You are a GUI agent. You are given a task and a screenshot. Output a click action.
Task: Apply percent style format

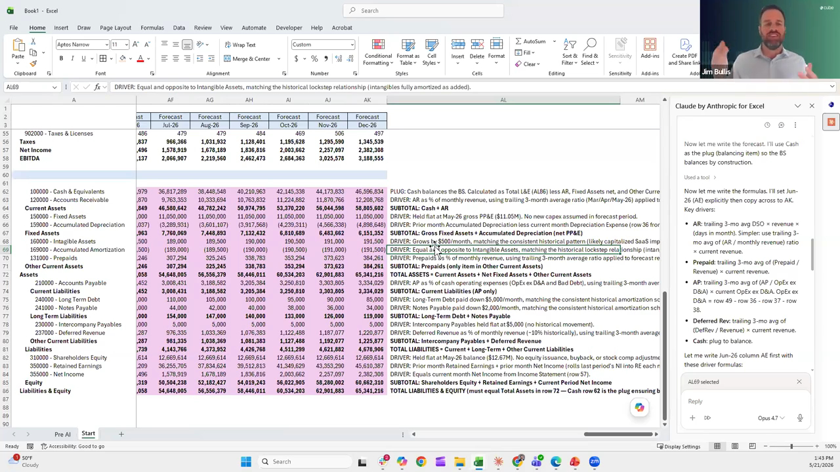314,58
